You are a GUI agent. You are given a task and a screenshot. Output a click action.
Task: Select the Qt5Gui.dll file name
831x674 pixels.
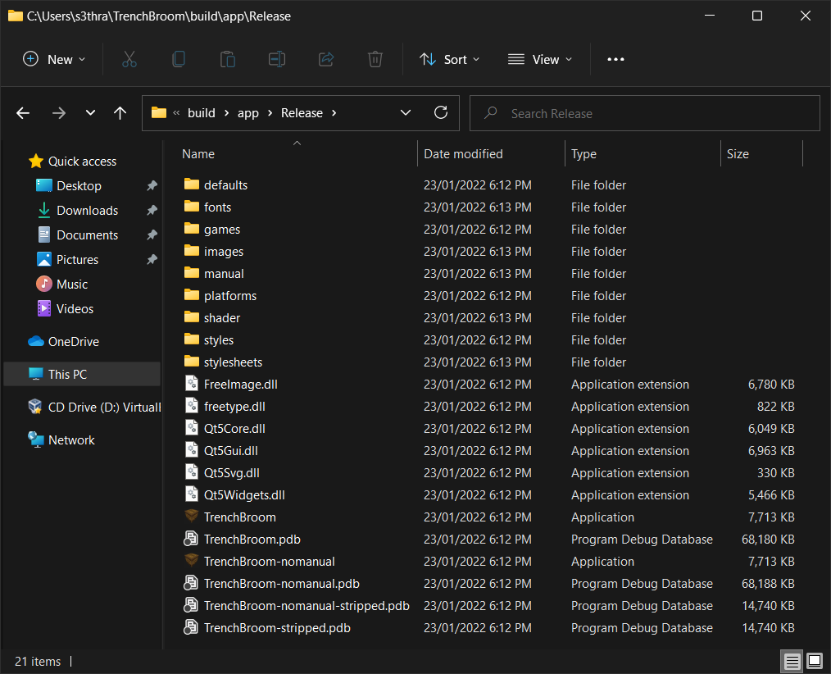tap(230, 451)
